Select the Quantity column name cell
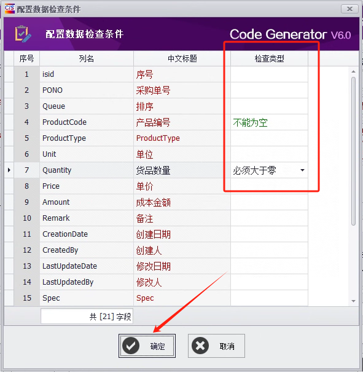The width and height of the screenshot is (363, 372). click(x=87, y=170)
